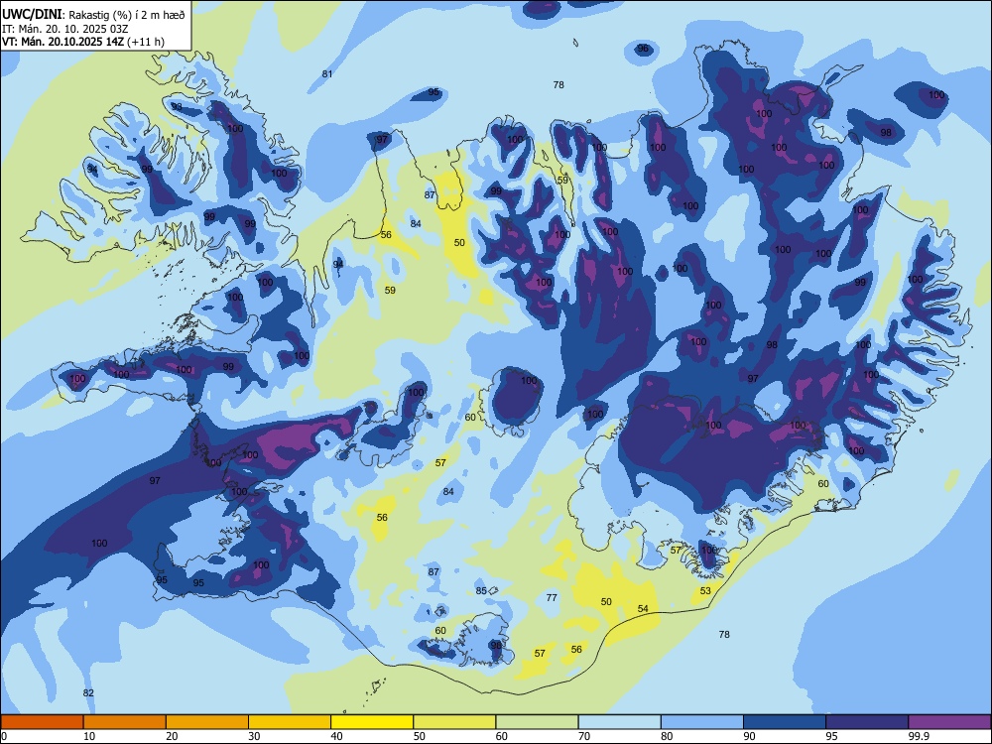
Task: Click the legend tick label '30'
Action: point(254,736)
